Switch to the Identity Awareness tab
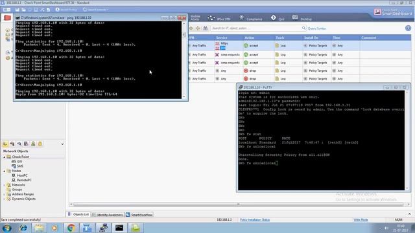The height and width of the screenshot is (233, 415). coord(108,215)
